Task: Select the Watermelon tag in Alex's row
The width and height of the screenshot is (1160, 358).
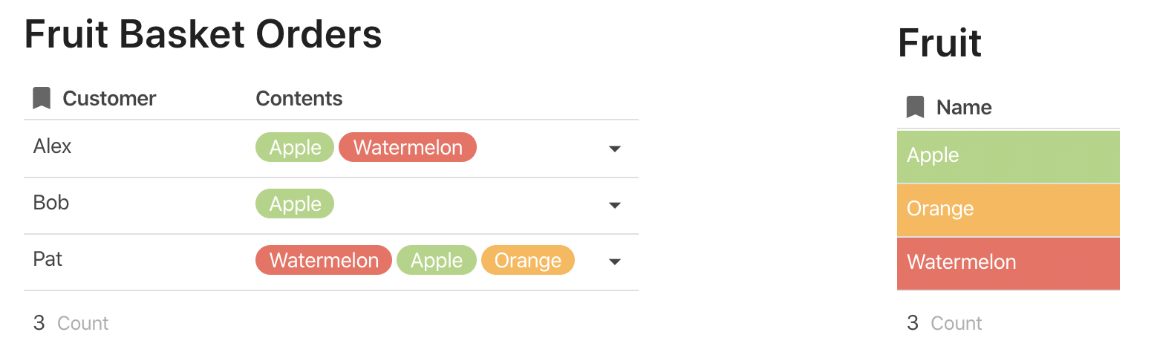Action: (x=408, y=147)
